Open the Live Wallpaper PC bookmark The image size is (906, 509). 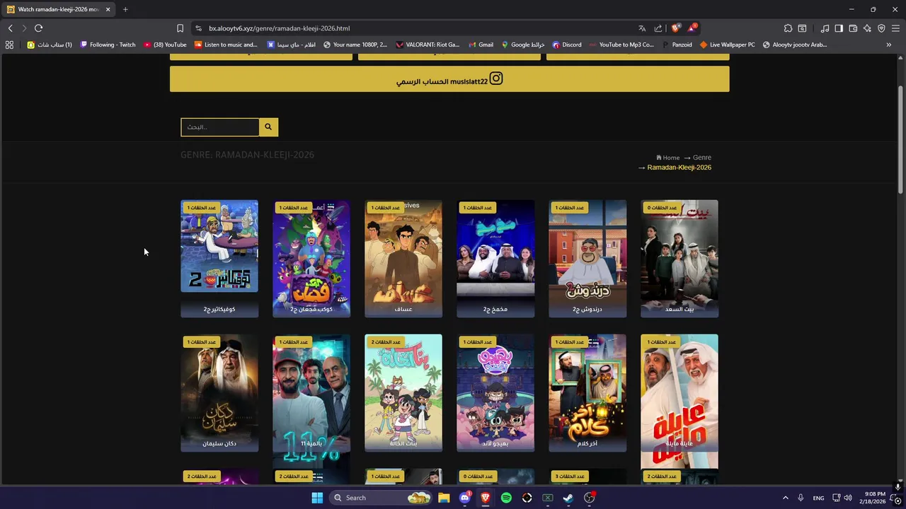727,45
